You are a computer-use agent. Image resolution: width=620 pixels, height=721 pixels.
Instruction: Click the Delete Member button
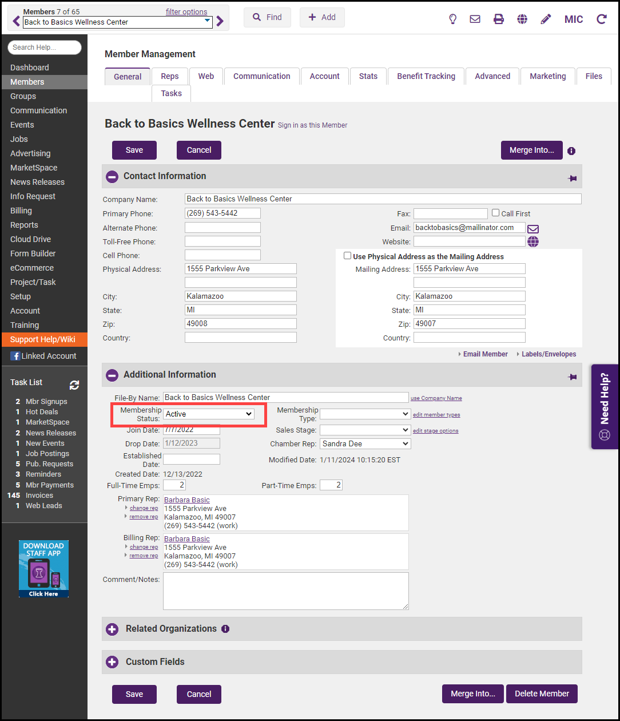point(542,694)
